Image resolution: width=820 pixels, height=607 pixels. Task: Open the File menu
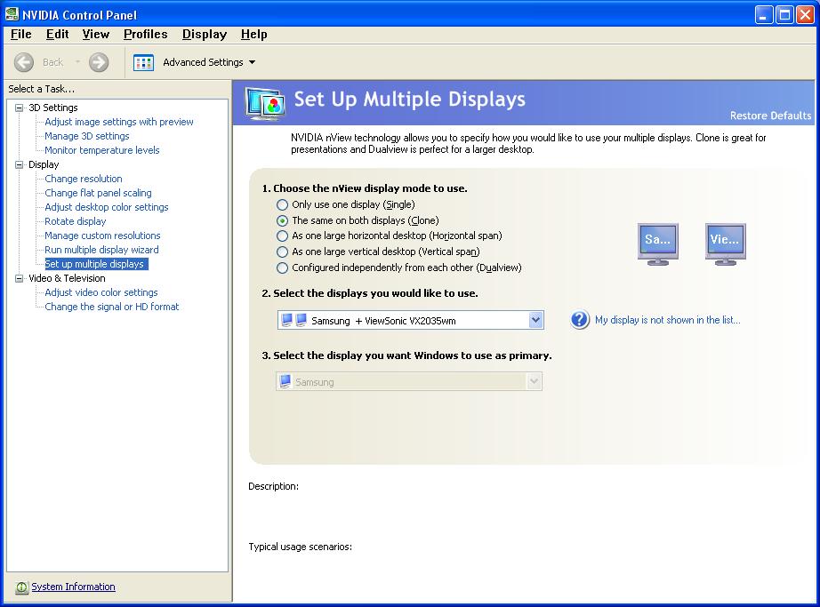pos(21,35)
